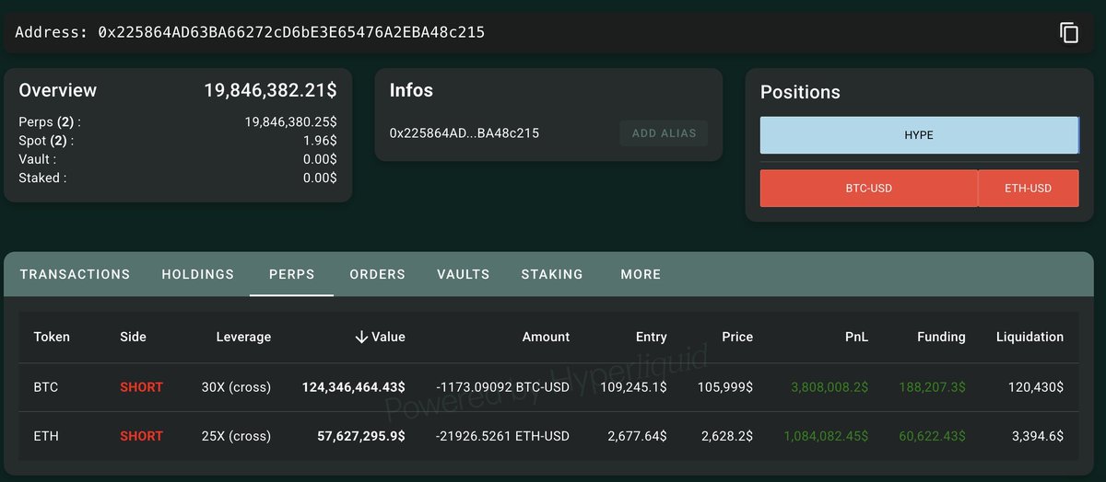Image resolution: width=1106 pixels, height=482 pixels.
Task: Go to the ORDERS tab
Action: pyautogui.click(x=378, y=274)
